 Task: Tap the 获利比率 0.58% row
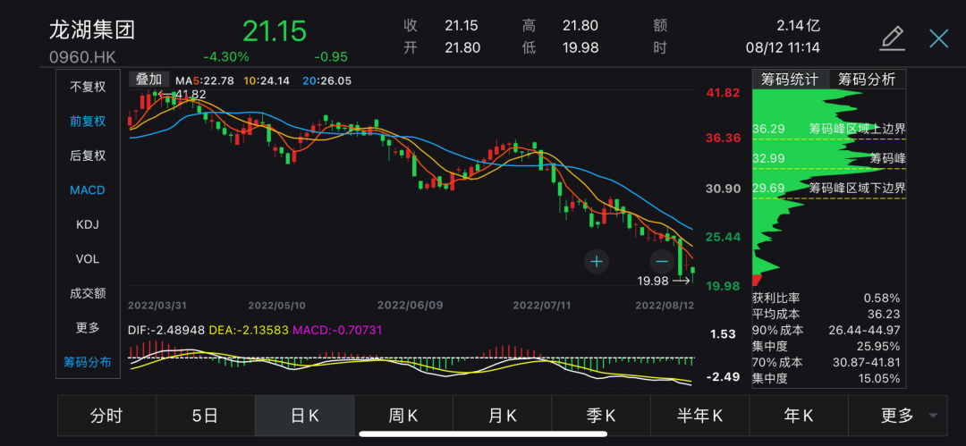(826, 298)
